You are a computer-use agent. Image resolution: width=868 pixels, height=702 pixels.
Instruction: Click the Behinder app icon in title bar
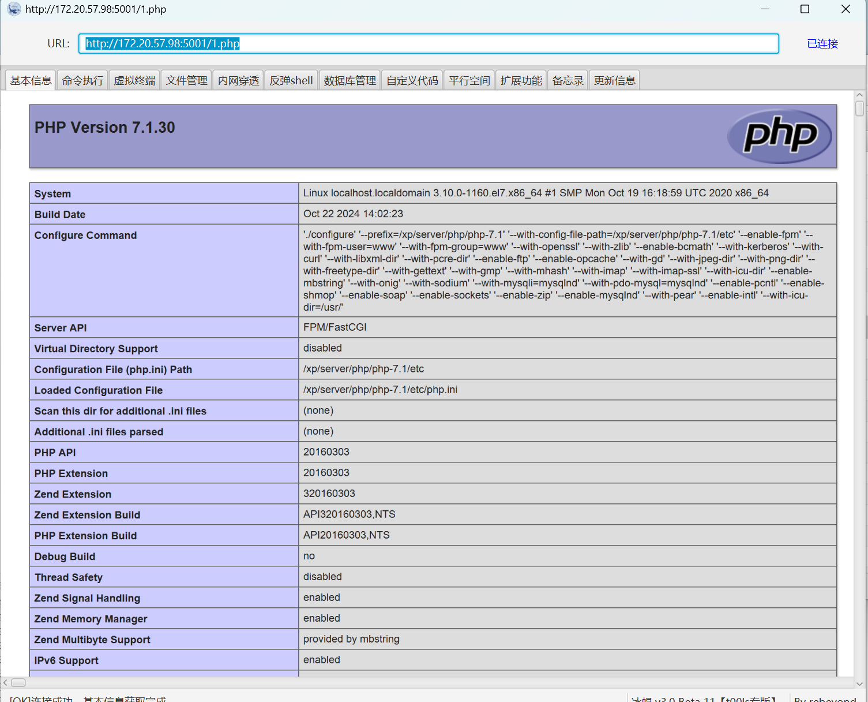[14, 9]
